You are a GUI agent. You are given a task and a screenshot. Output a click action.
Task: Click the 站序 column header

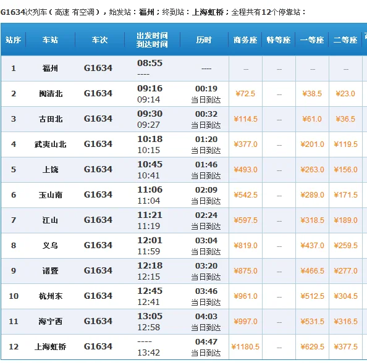tap(14, 40)
